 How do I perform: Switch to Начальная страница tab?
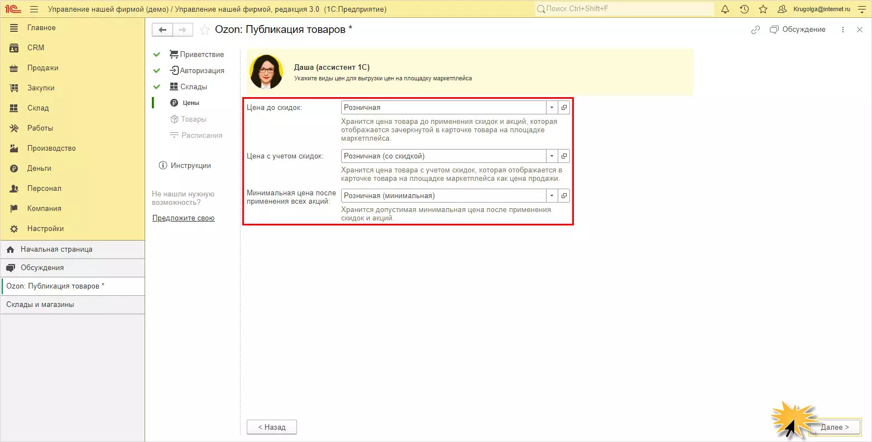[73, 249]
